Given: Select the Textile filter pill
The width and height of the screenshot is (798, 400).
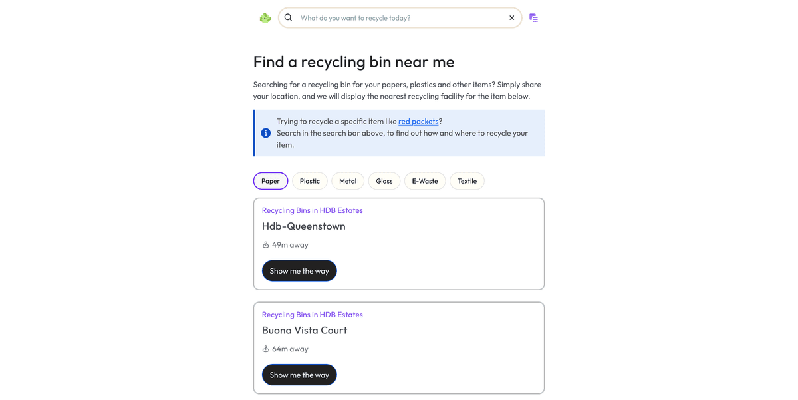Looking at the screenshot, I should pos(467,180).
